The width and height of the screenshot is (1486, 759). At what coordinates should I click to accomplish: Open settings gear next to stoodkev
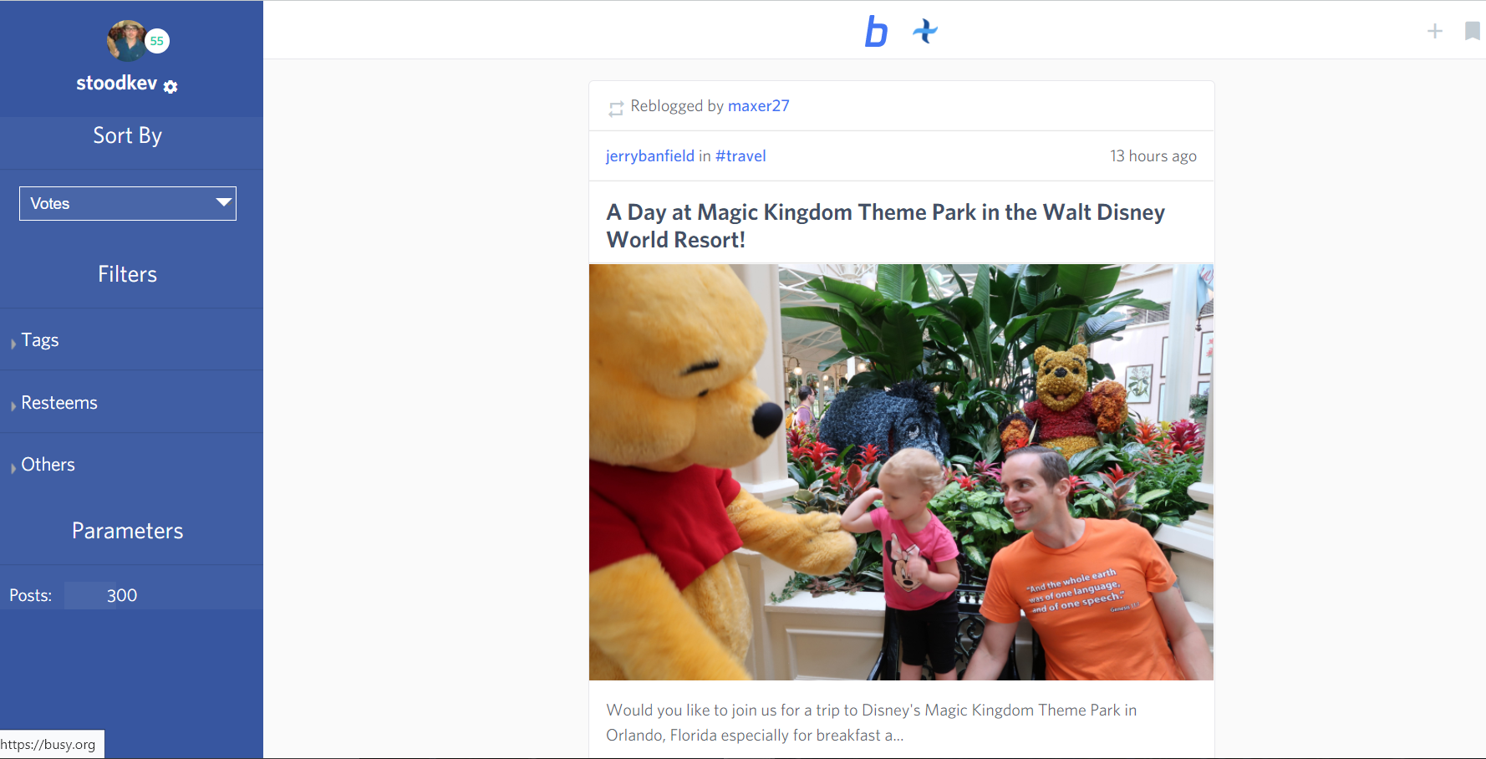click(x=170, y=87)
